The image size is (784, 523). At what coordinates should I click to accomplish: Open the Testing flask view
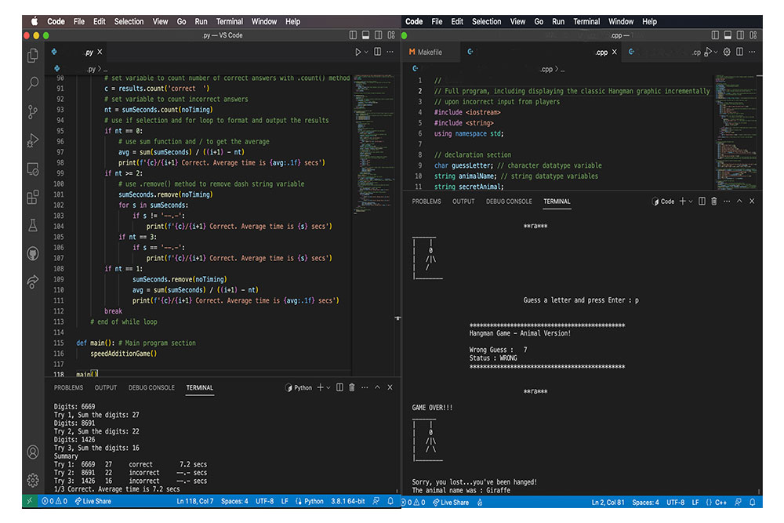point(33,225)
